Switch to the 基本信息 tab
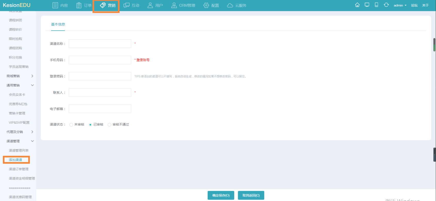436x201 pixels. pyautogui.click(x=58, y=24)
